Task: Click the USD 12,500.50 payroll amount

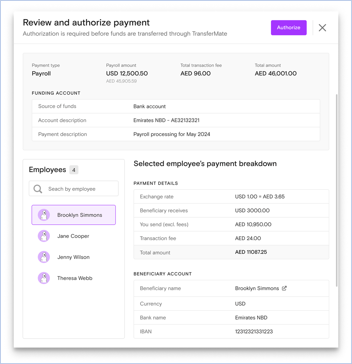Action: click(127, 74)
